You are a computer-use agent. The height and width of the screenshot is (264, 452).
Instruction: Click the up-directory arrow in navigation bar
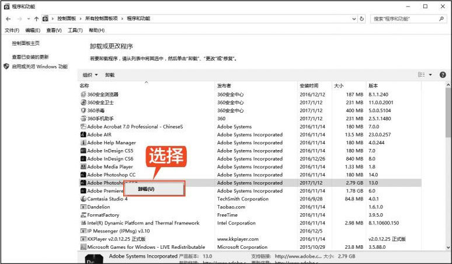pyautogui.click(x=36, y=19)
